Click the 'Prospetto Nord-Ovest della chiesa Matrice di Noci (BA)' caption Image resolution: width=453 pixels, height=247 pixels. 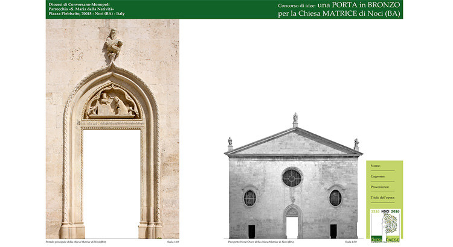click(261, 242)
